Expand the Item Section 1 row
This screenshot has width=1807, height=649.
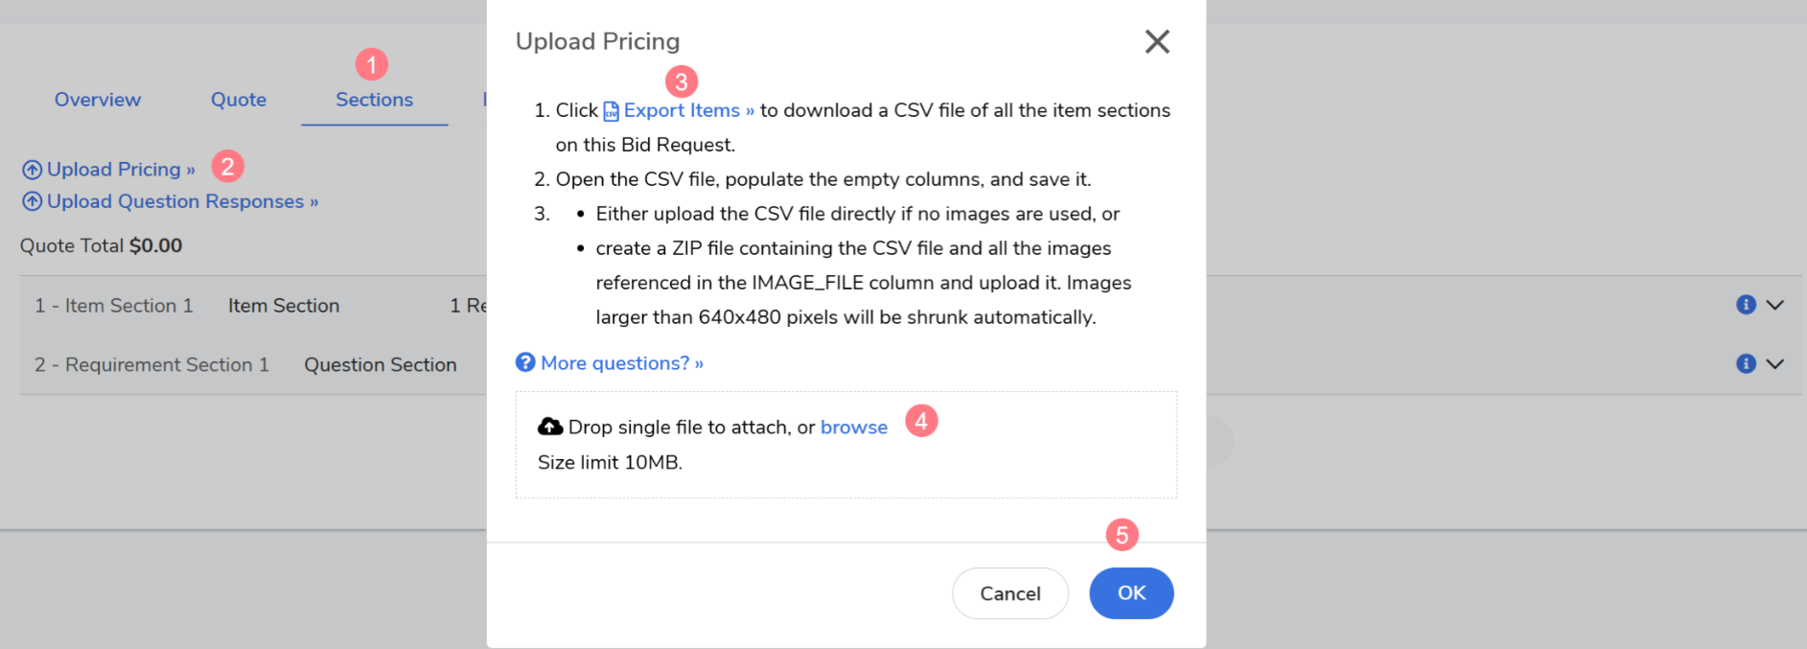click(1775, 305)
